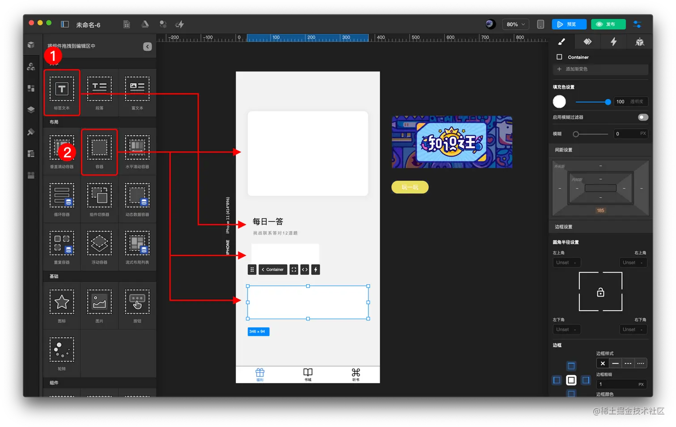
Task: Switch to the diamond code tab
Action: click(587, 42)
